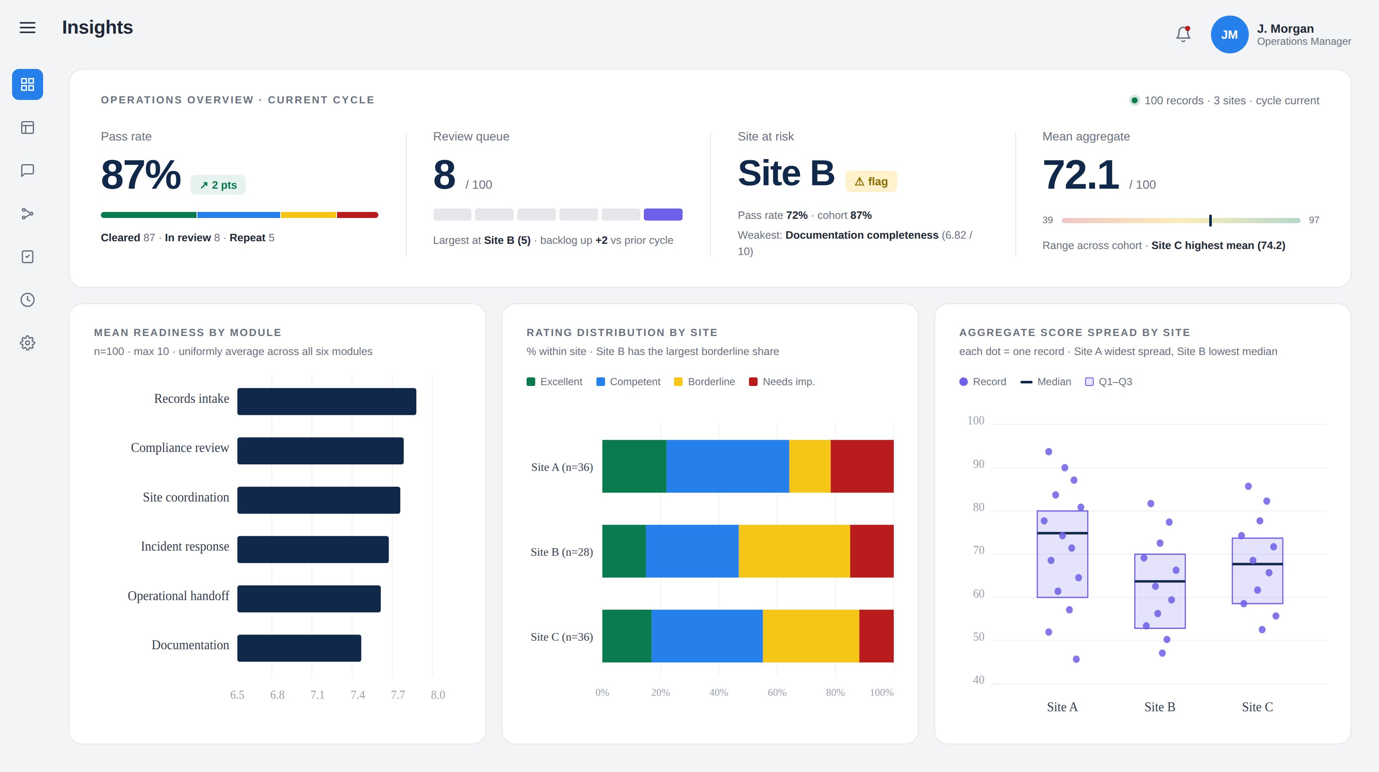Click Site C's yellow Borderline segment
1379x772 pixels.
coord(811,635)
